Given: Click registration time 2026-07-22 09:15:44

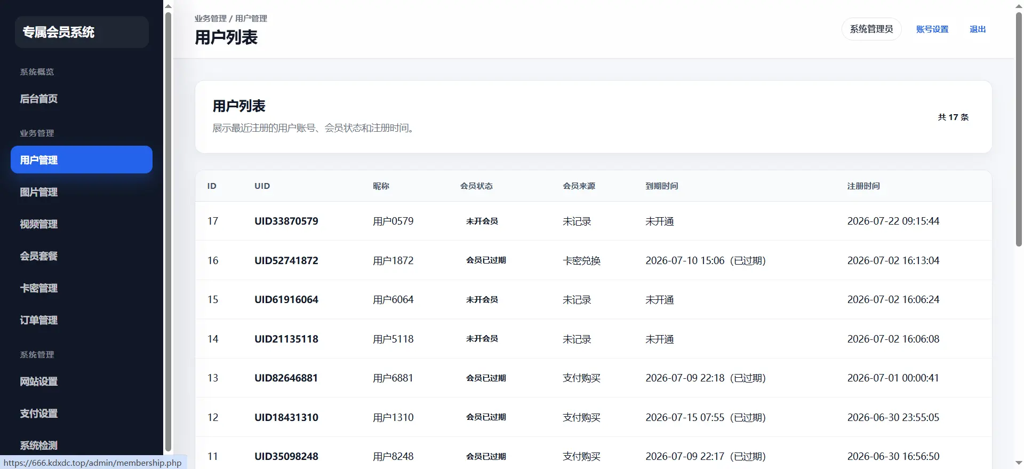Looking at the screenshot, I should pos(893,221).
